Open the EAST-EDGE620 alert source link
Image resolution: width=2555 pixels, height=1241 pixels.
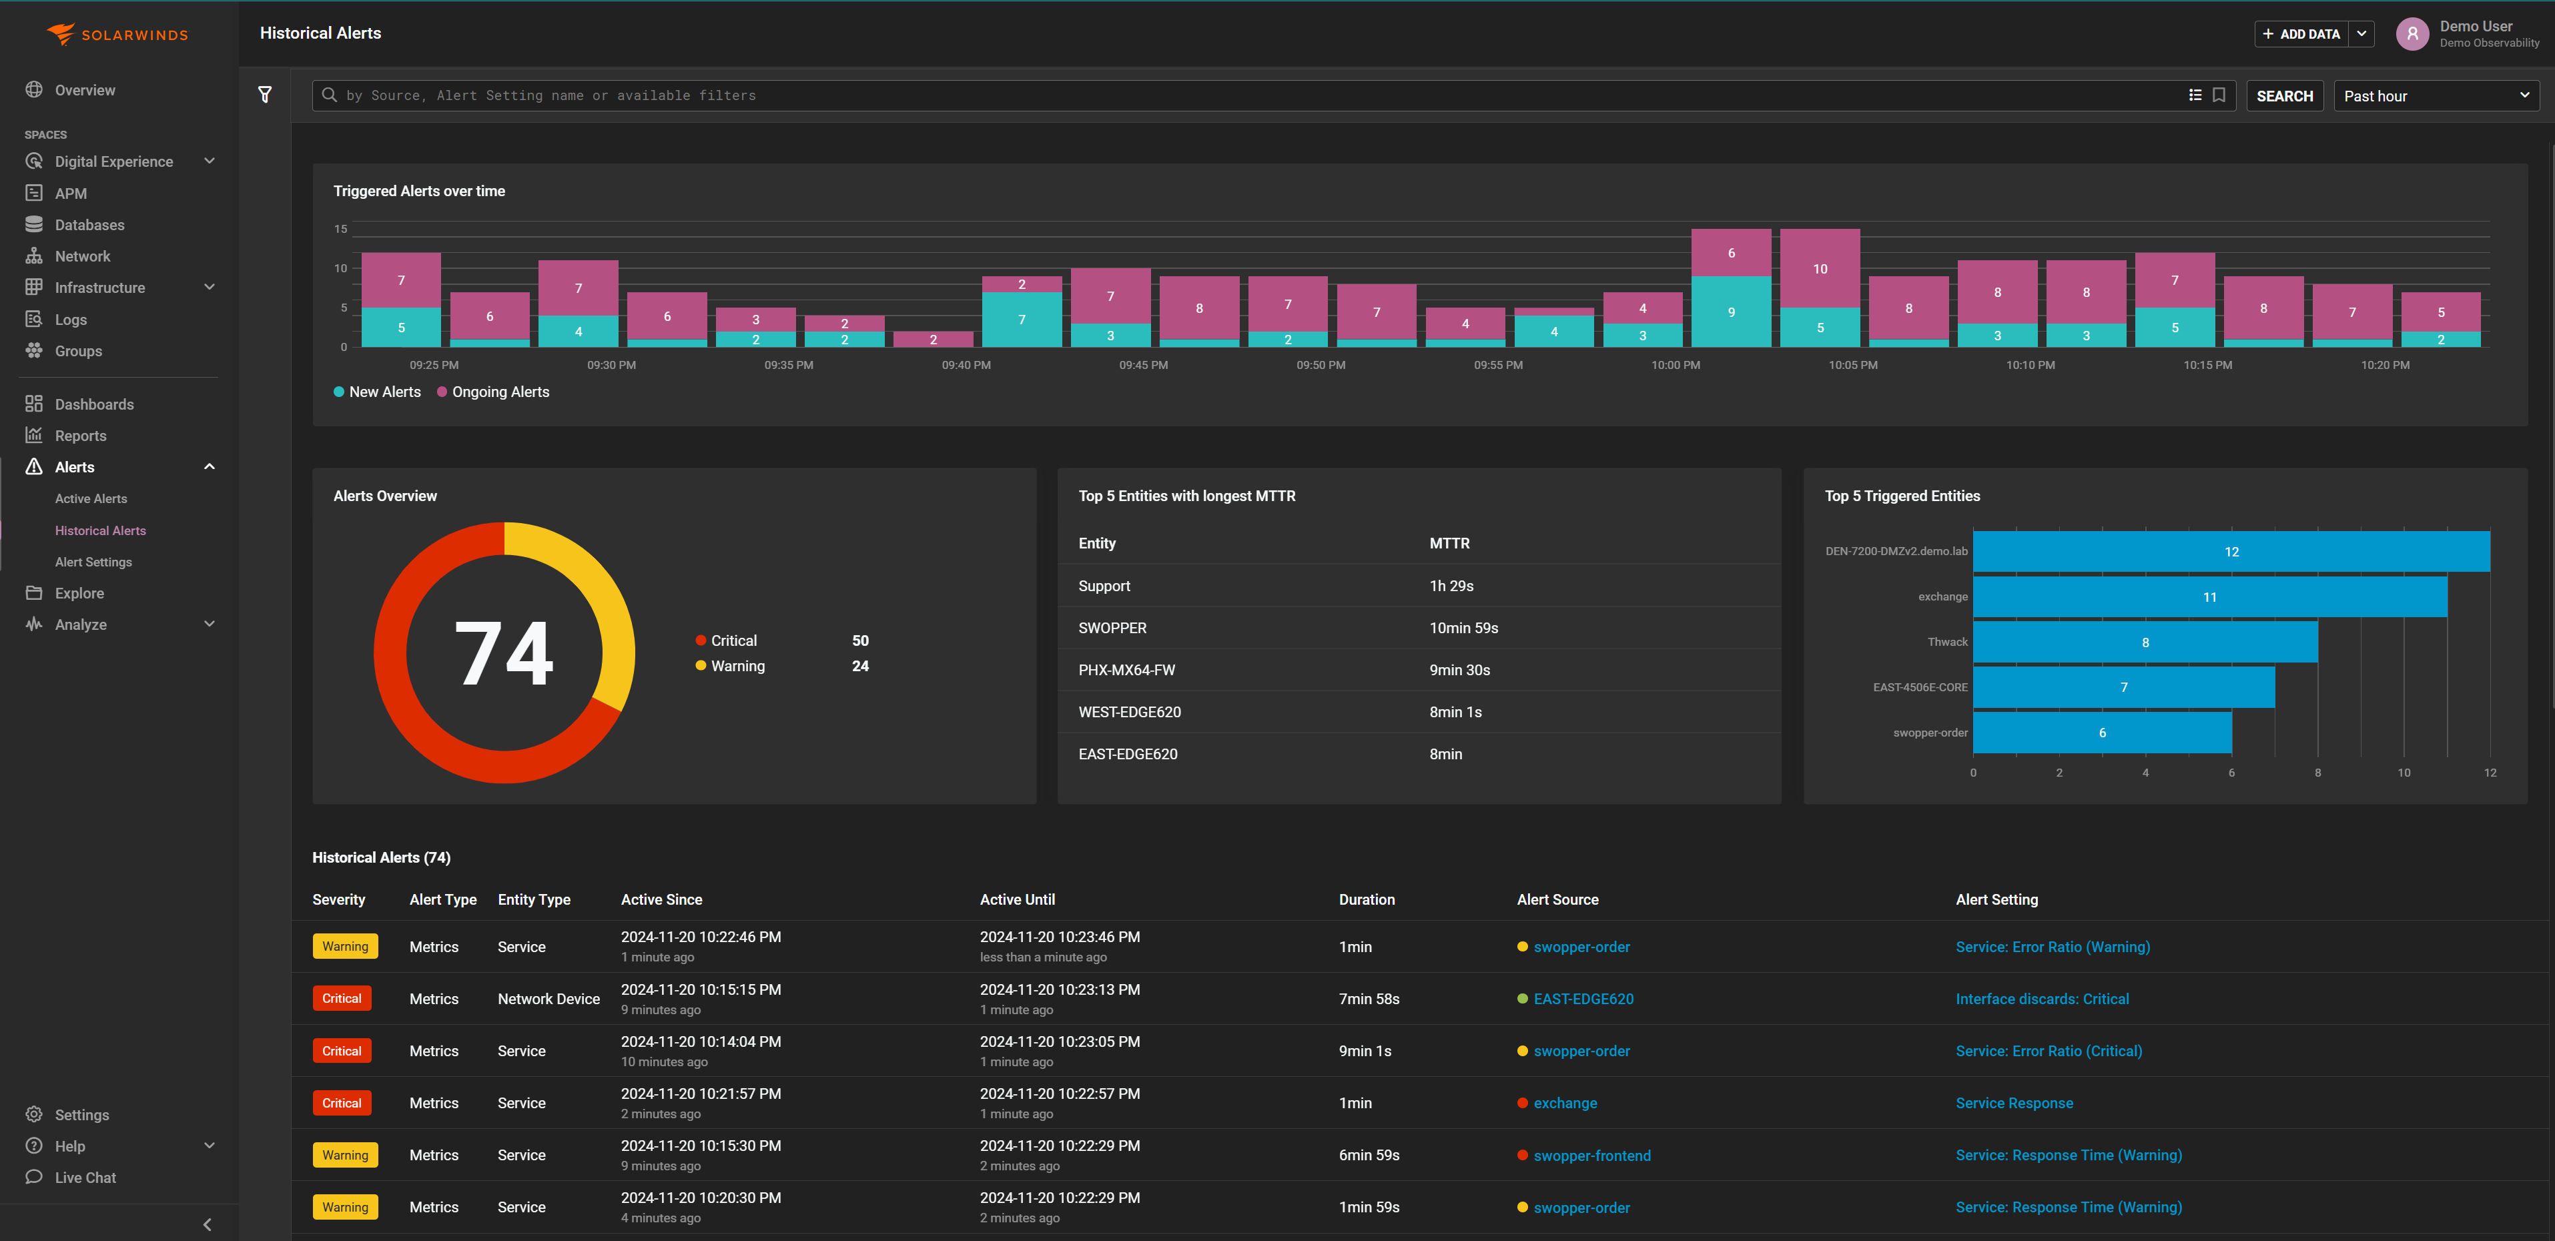[x=1583, y=998]
